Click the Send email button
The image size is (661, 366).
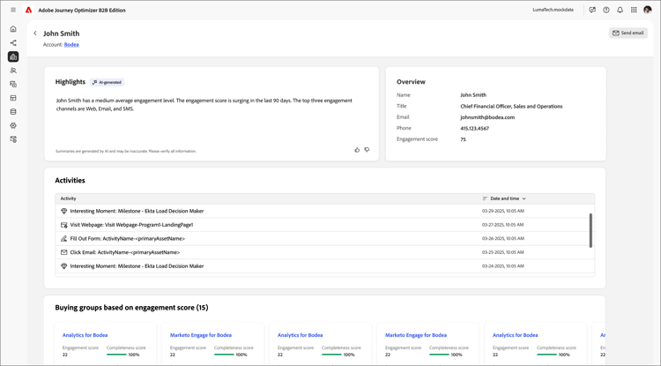click(628, 33)
